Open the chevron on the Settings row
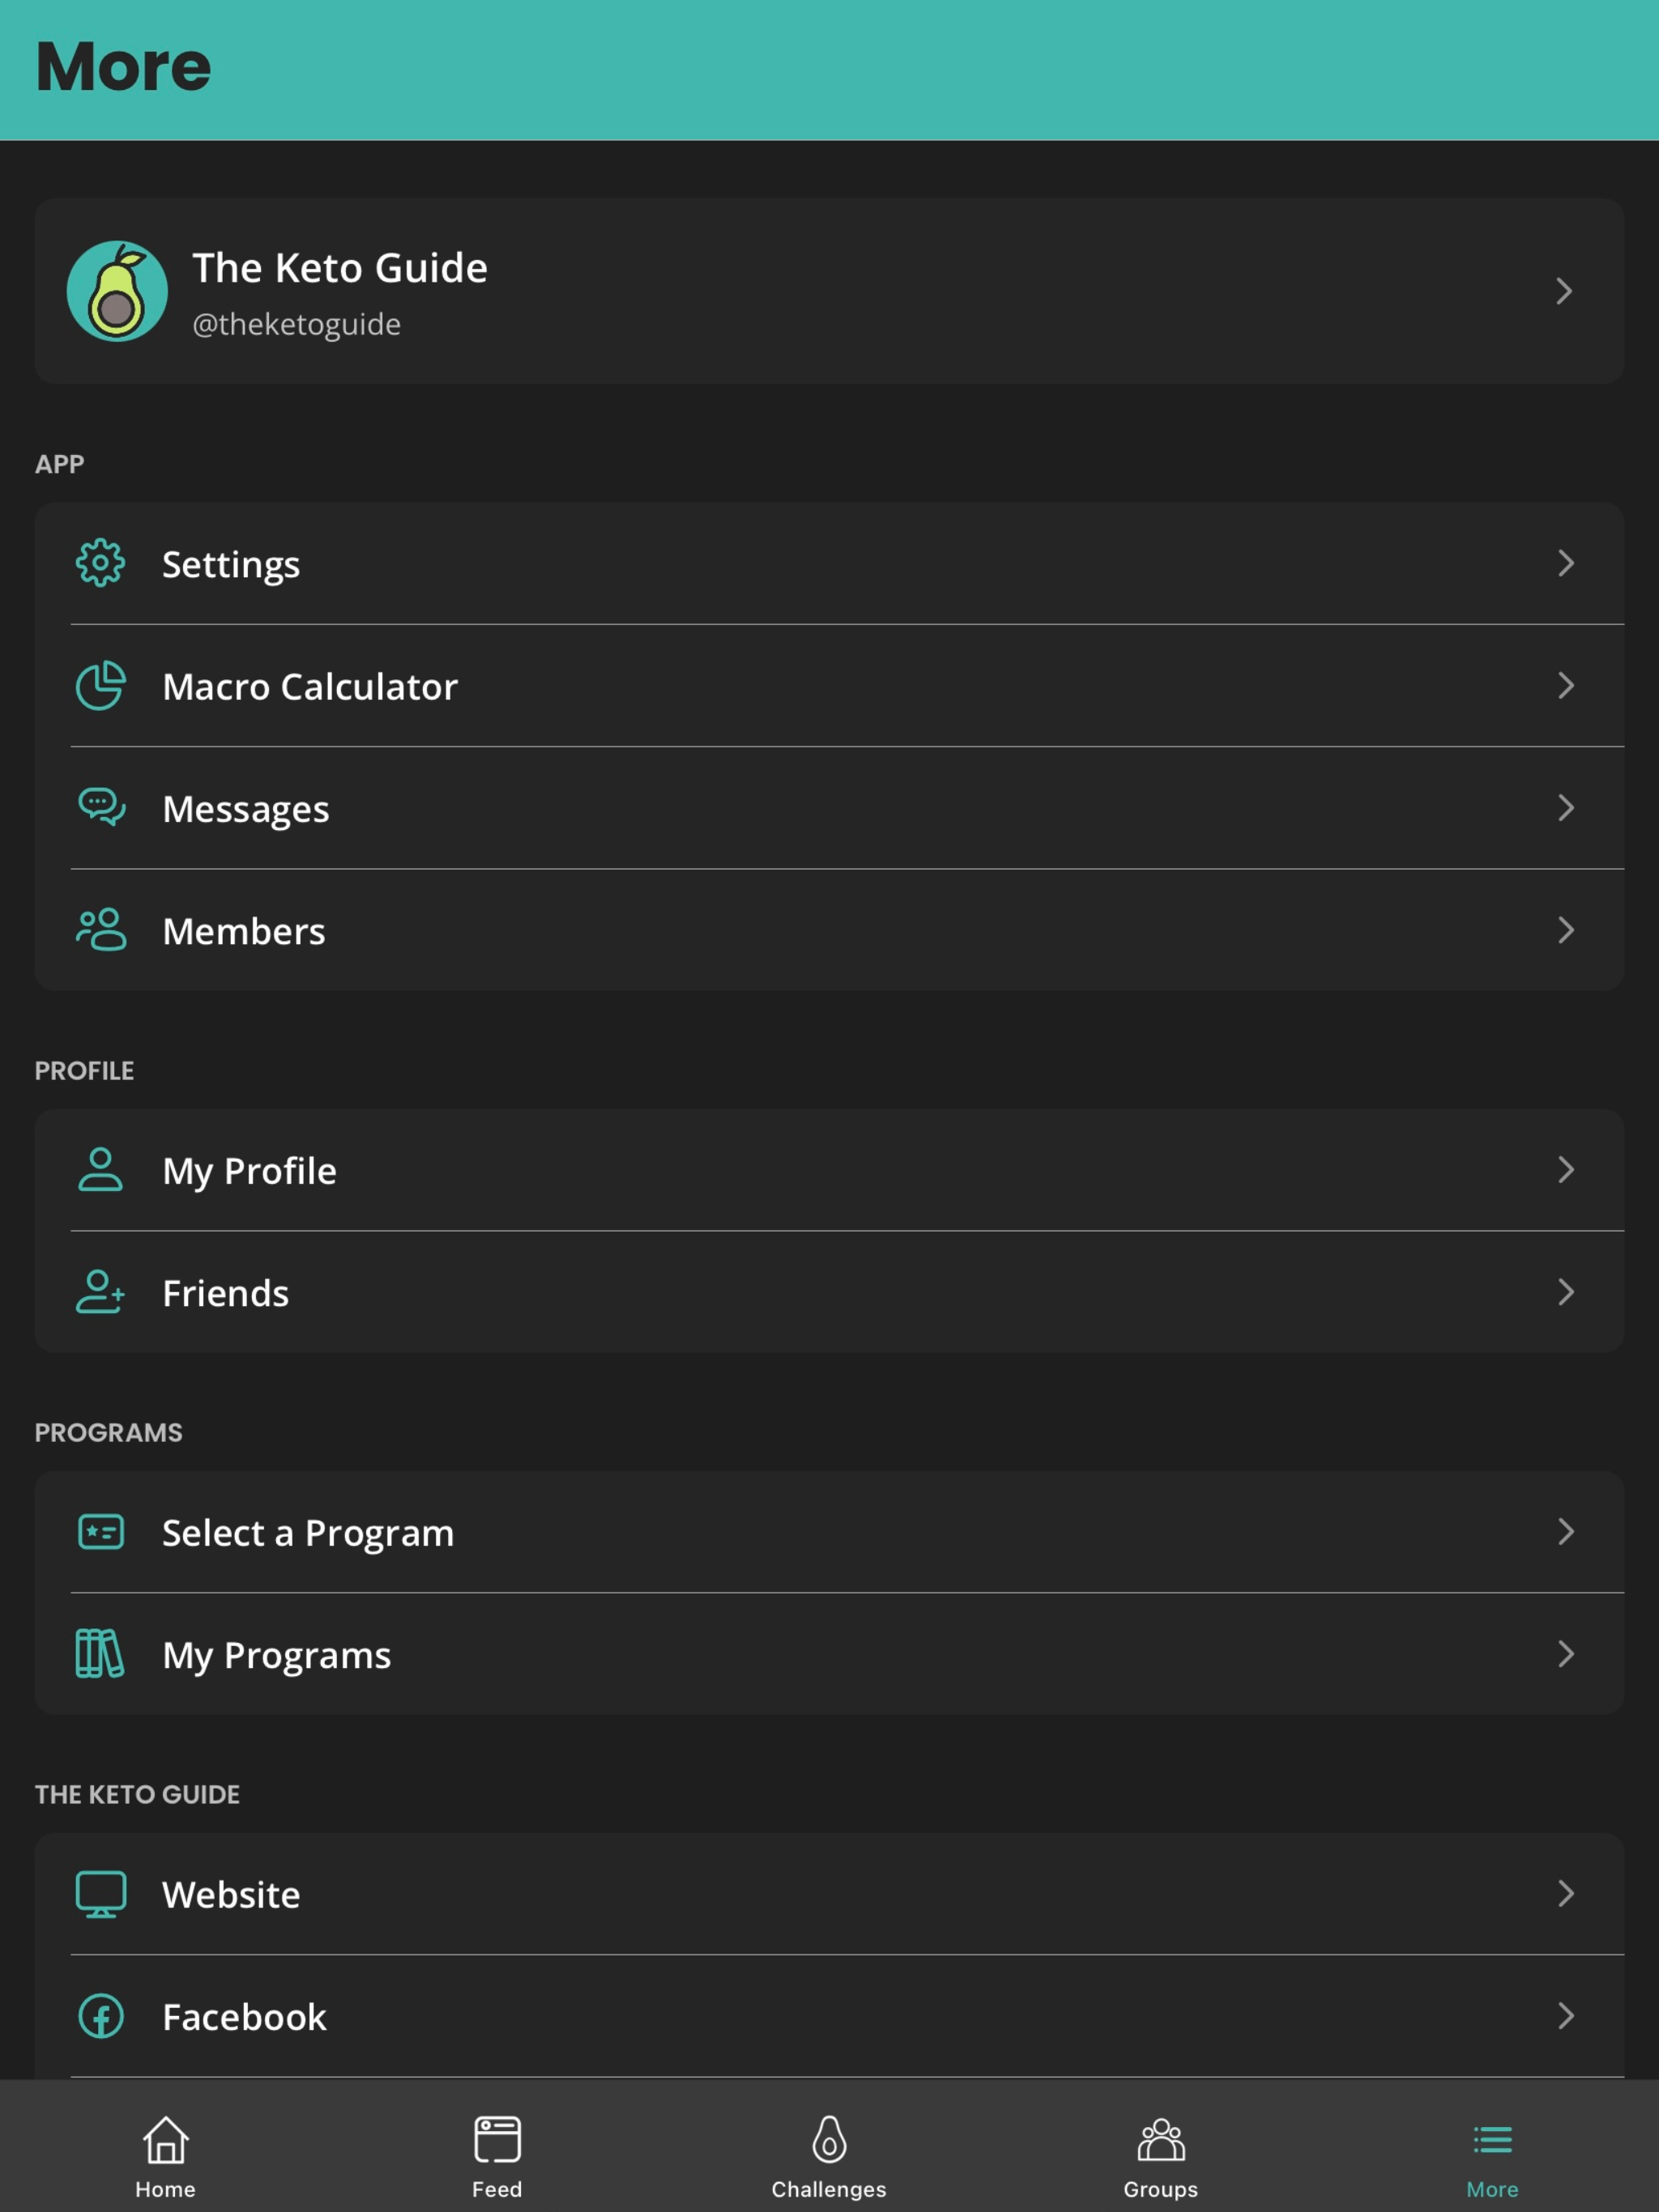Image resolution: width=1659 pixels, height=2212 pixels. [1566, 563]
